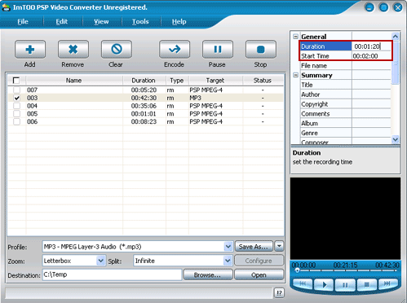Click the Target column header
This screenshot has height=303, width=407.
[215, 81]
